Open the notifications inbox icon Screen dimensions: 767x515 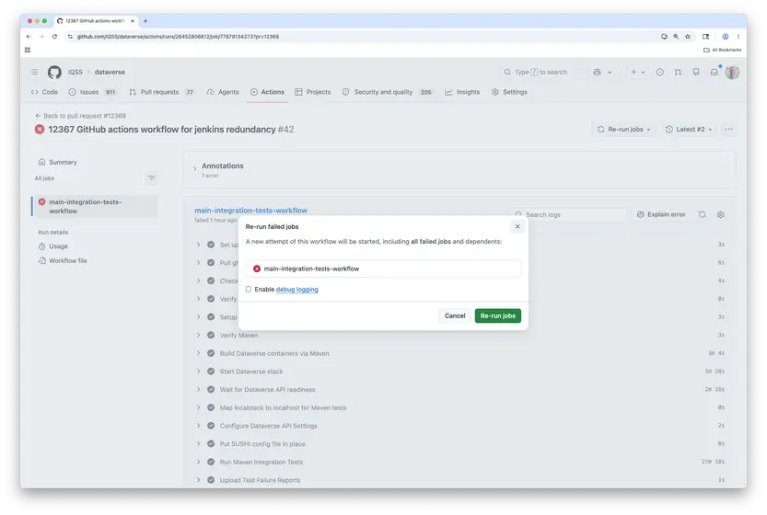click(715, 73)
